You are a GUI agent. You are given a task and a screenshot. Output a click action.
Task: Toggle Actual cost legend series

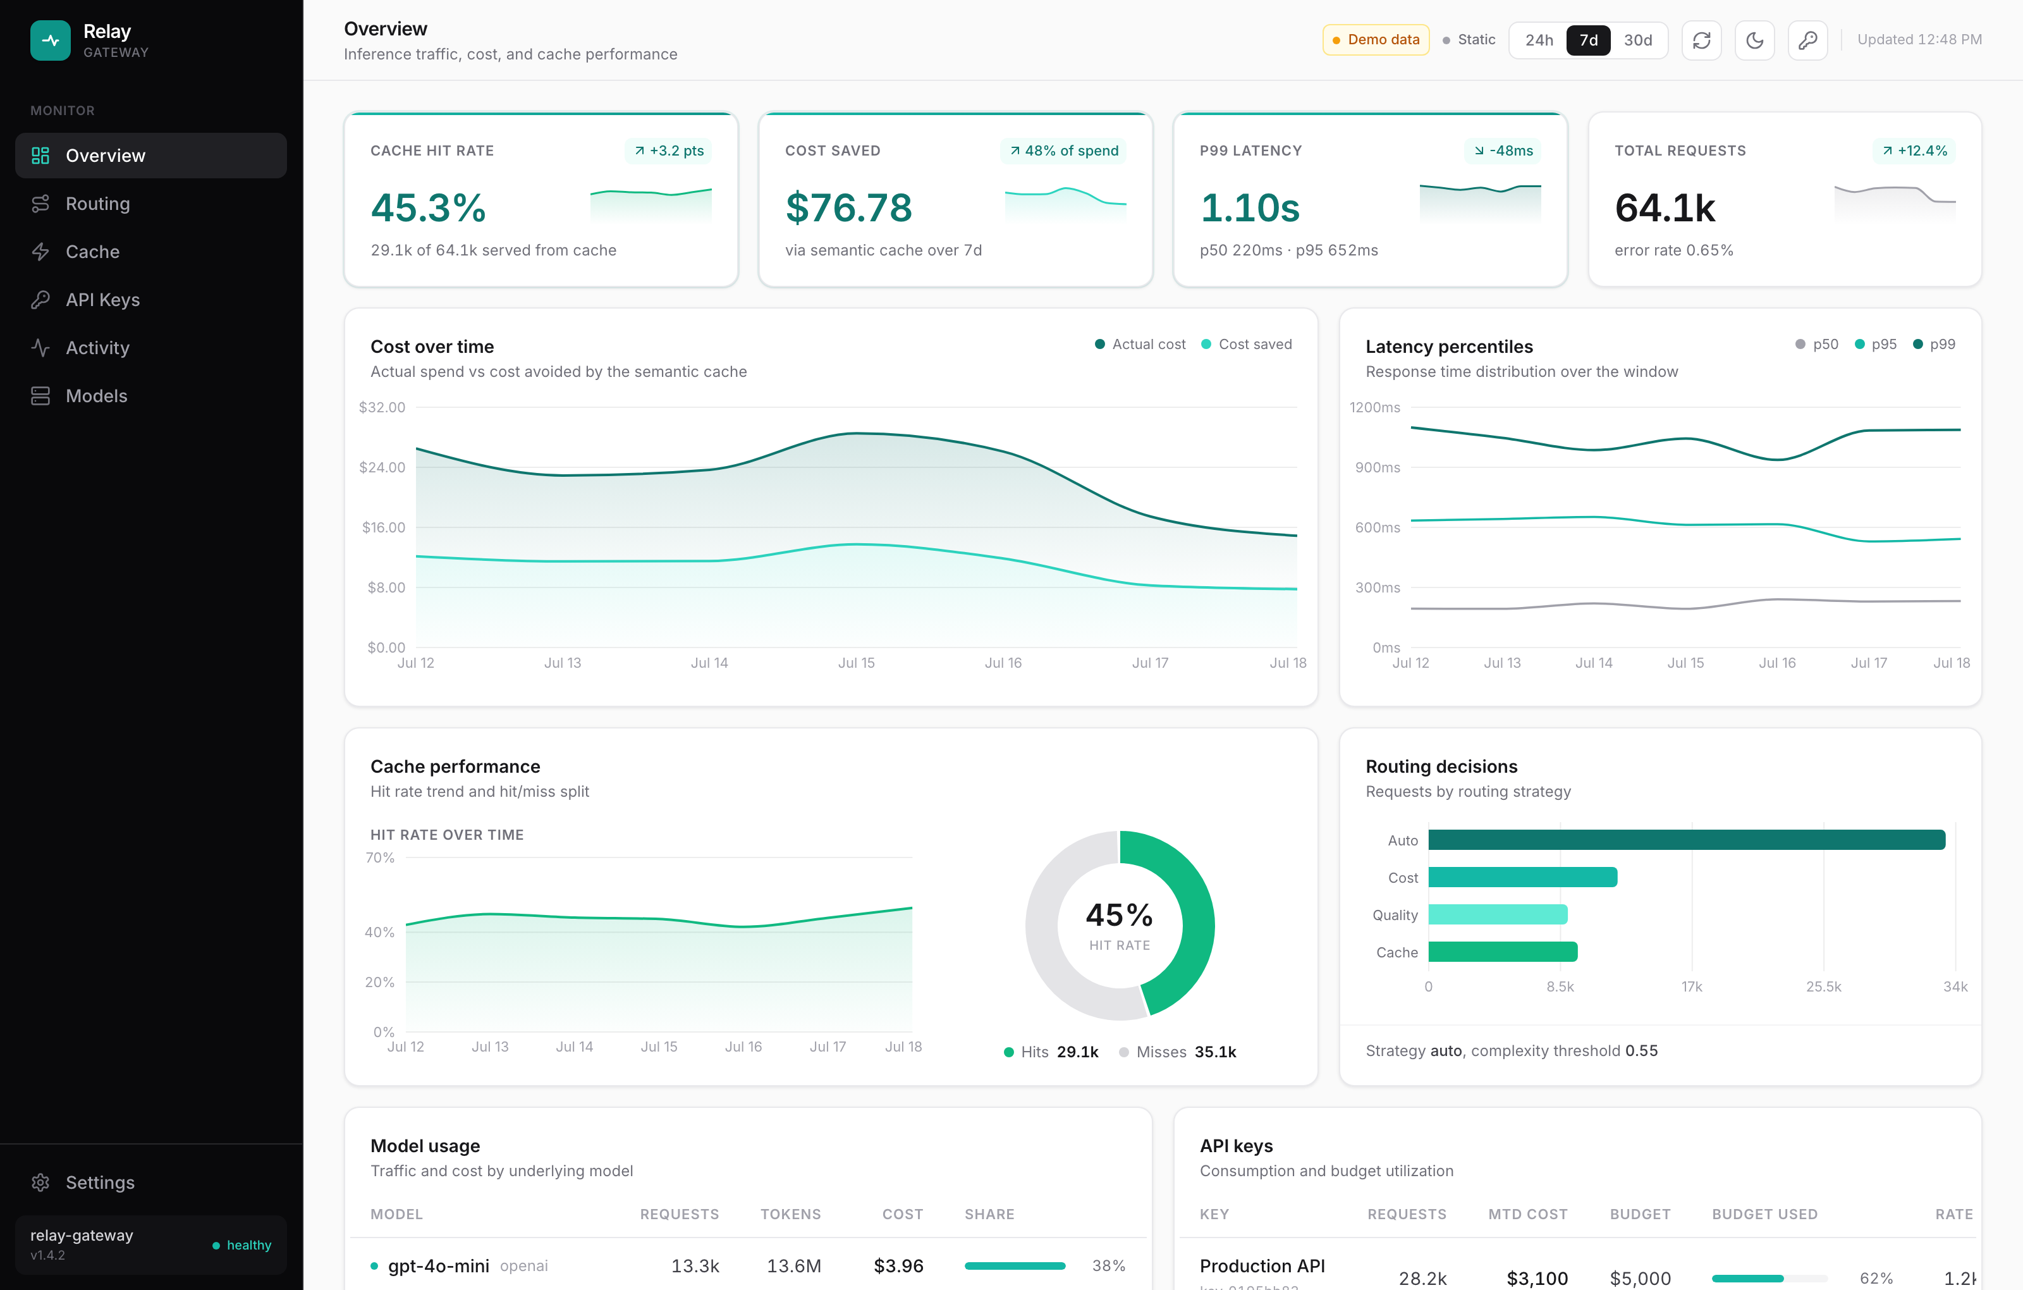coord(1140,344)
